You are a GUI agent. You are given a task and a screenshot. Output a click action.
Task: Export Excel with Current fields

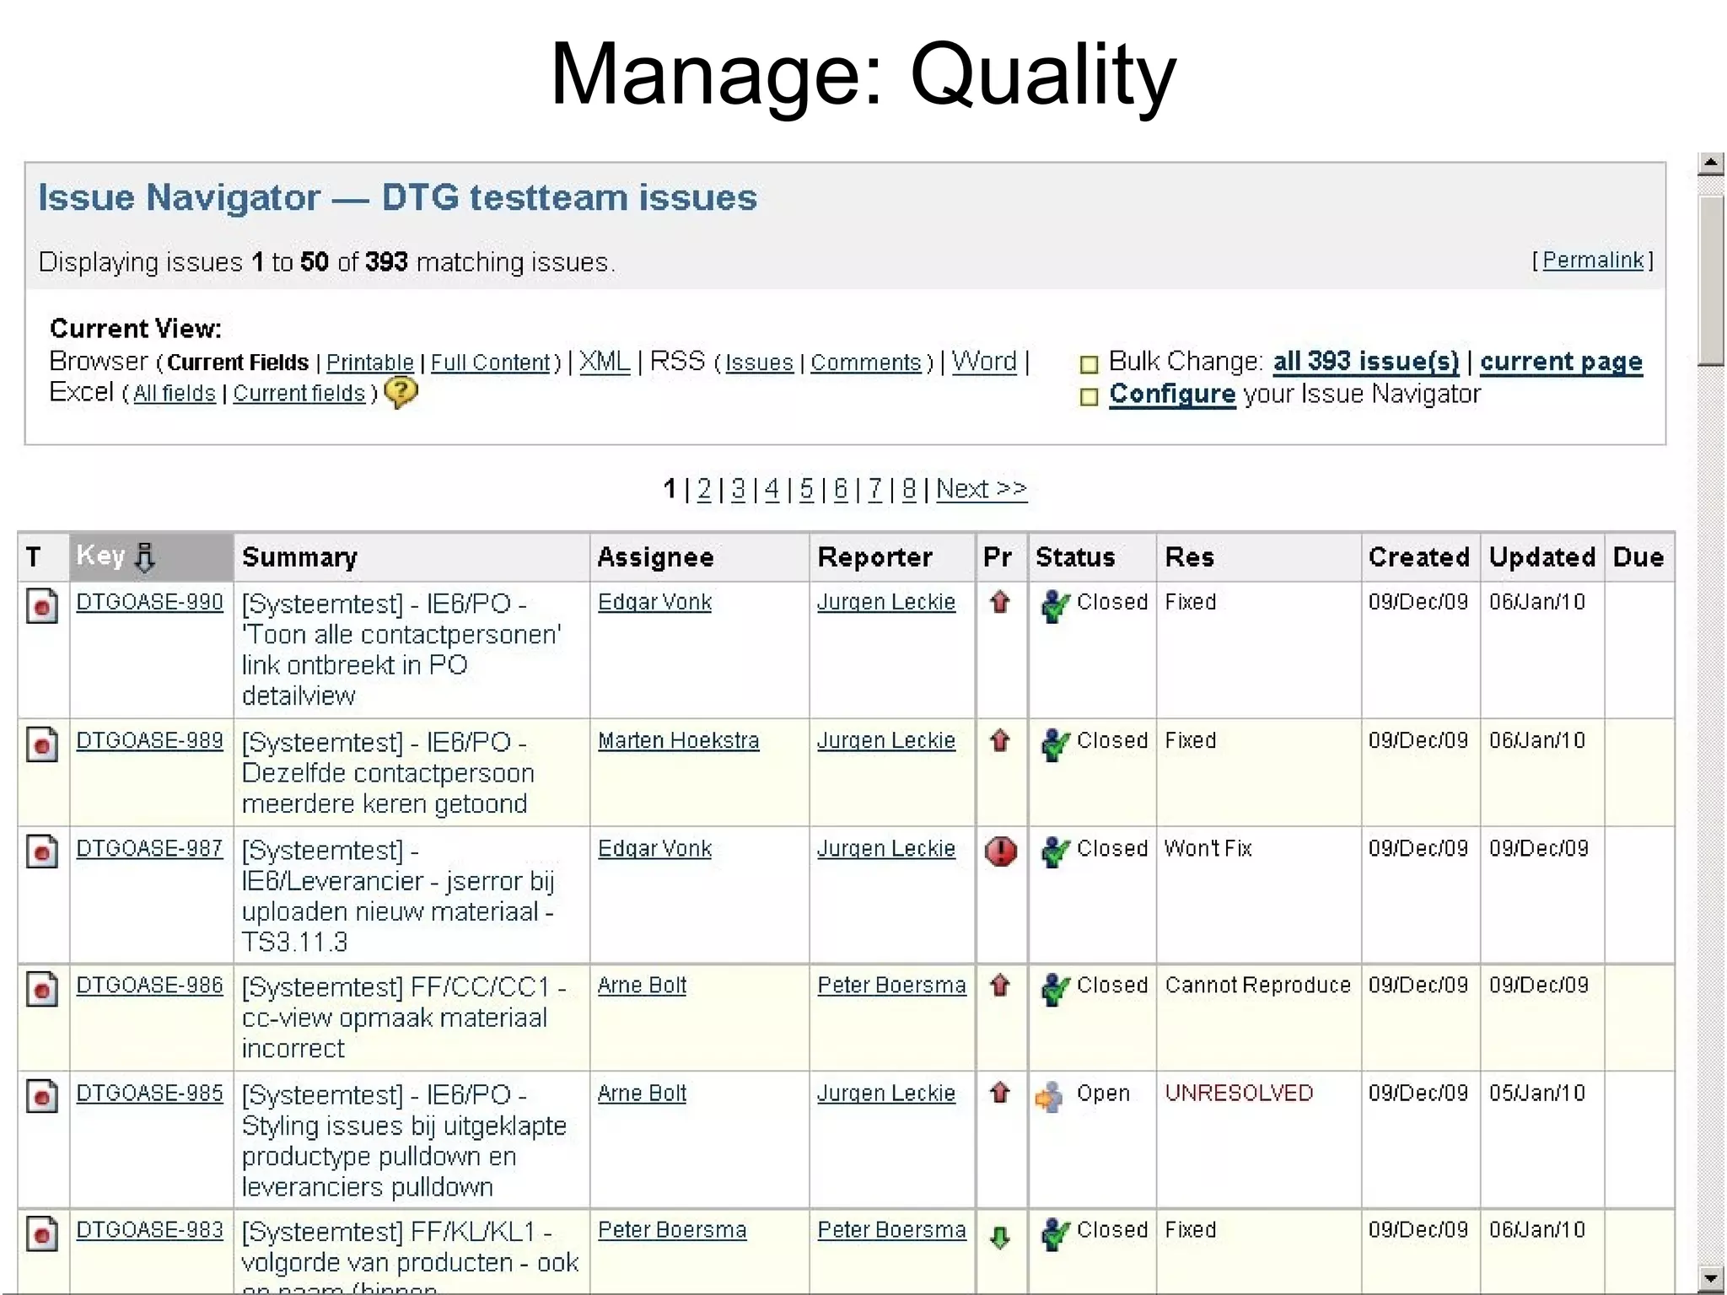point(299,394)
